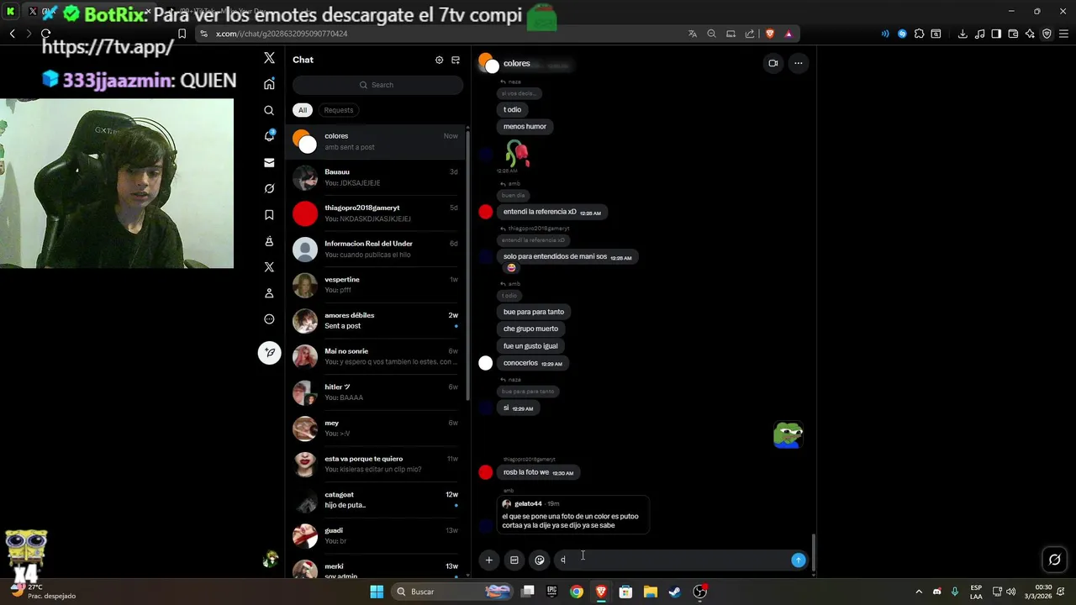Click the X logo at sidebar top
Image resolution: width=1076 pixels, height=605 pixels.
coord(269,58)
